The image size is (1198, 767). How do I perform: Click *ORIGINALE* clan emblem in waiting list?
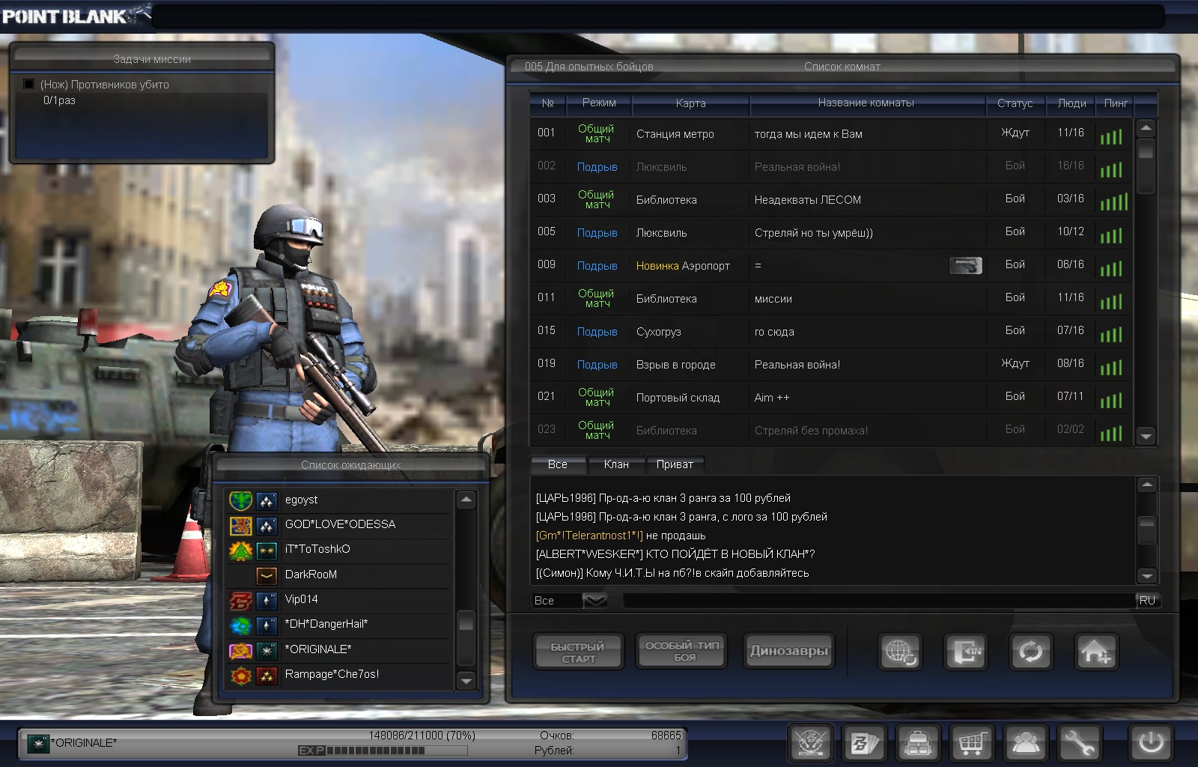[x=240, y=650]
